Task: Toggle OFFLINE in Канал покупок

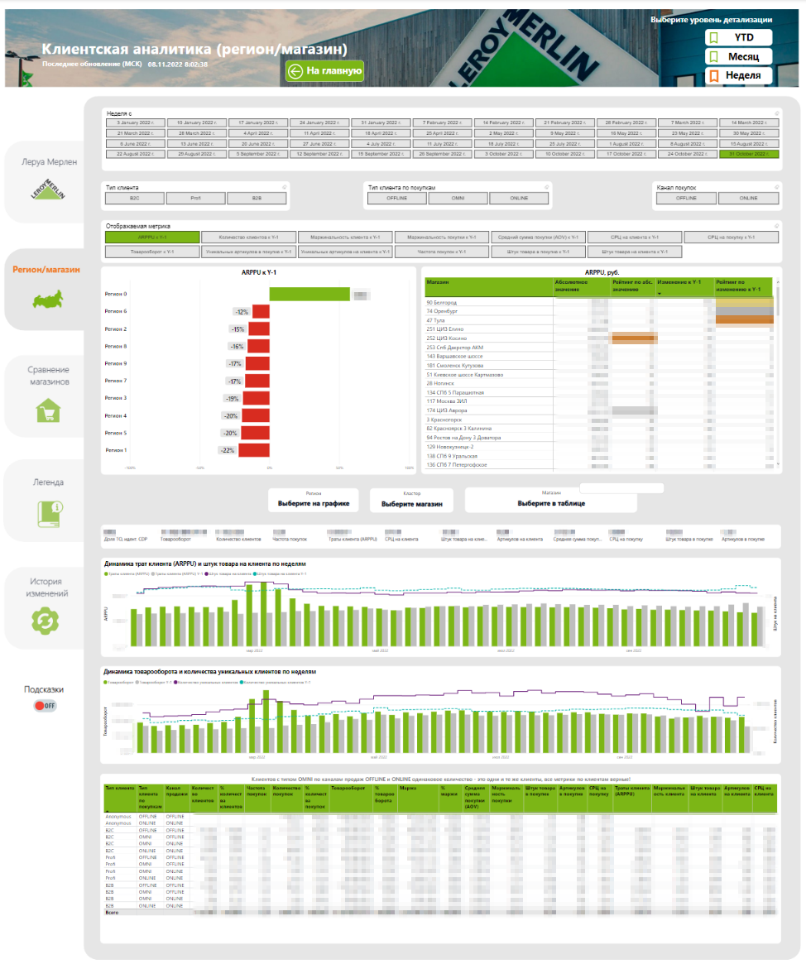Action: pyautogui.click(x=686, y=199)
